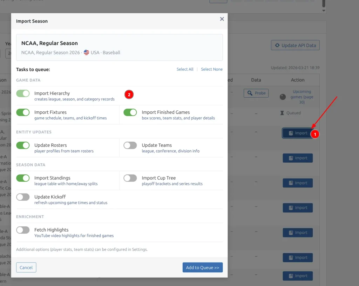Click the Data column header

click(x=256, y=80)
